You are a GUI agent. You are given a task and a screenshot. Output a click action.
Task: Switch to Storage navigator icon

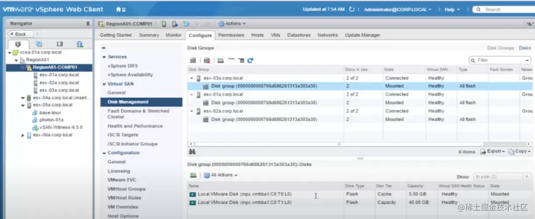point(60,44)
